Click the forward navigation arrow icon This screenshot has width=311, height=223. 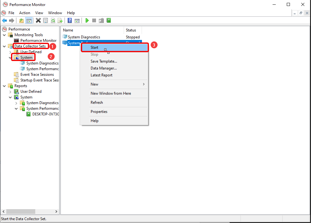point(12,20)
